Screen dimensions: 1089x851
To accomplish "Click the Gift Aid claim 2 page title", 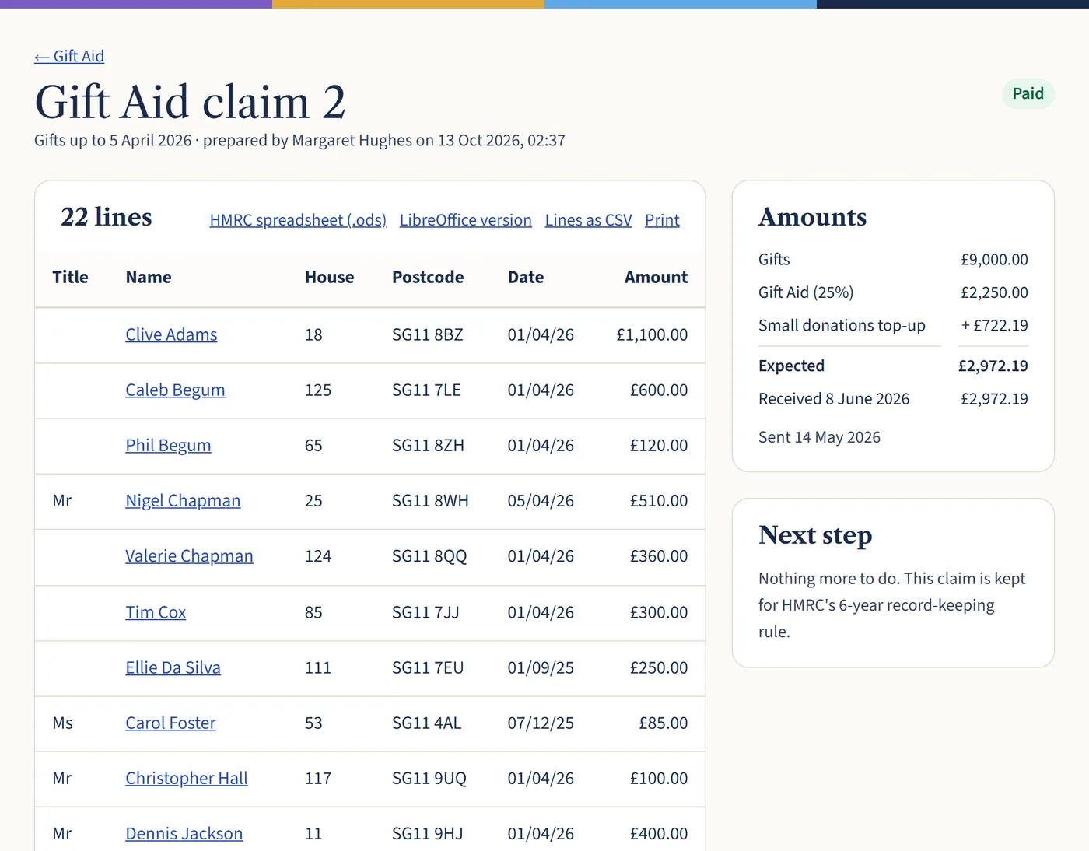I will tap(191, 102).
